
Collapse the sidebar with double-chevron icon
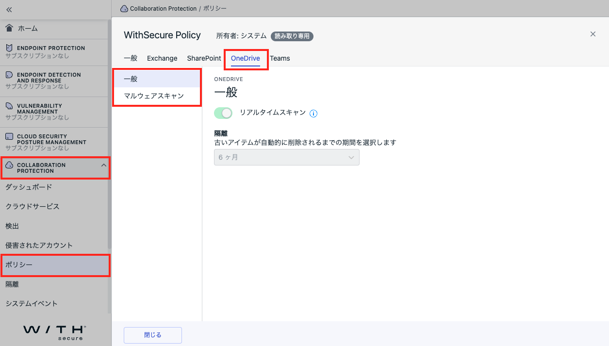[9, 9]
